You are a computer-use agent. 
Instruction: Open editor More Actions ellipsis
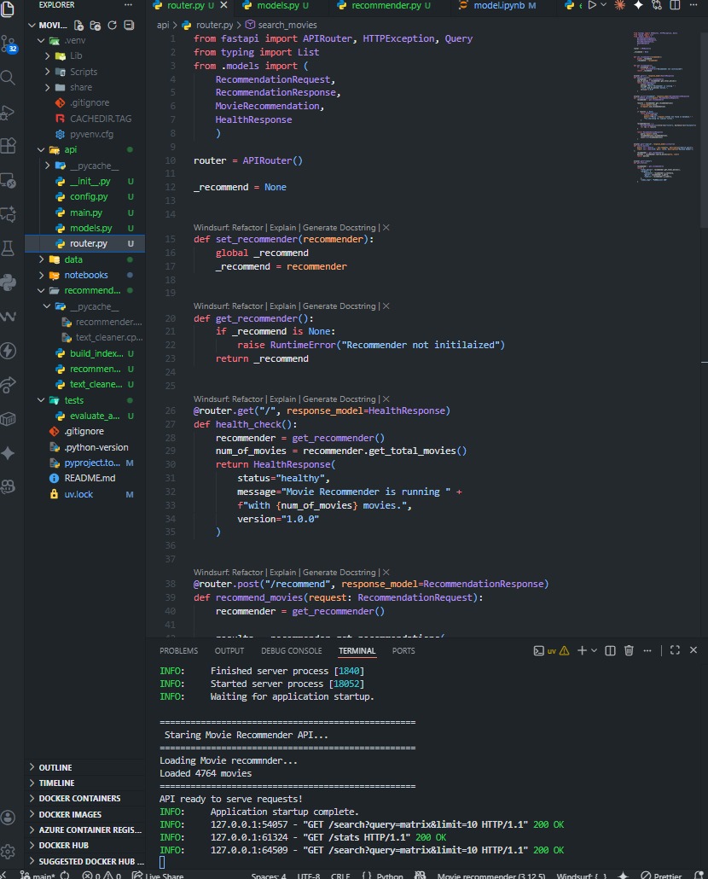click(x=693, y=5)
